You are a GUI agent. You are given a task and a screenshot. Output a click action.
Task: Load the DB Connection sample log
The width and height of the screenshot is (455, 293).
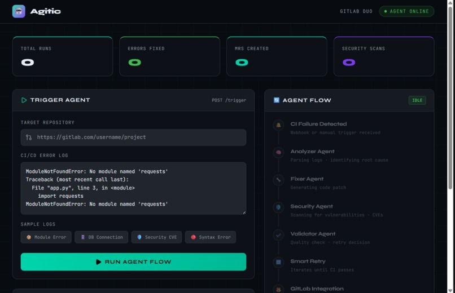(101, 237)
